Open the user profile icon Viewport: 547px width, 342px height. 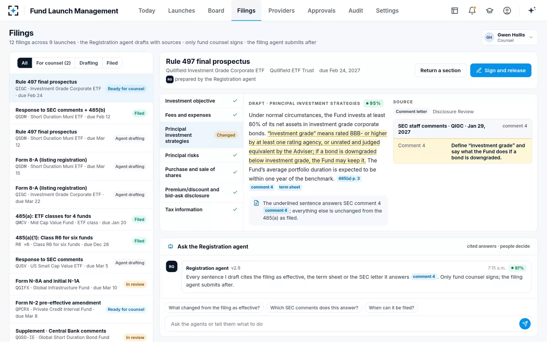(507, 11)
